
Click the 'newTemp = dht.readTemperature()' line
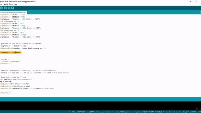[x=17, y=79]
